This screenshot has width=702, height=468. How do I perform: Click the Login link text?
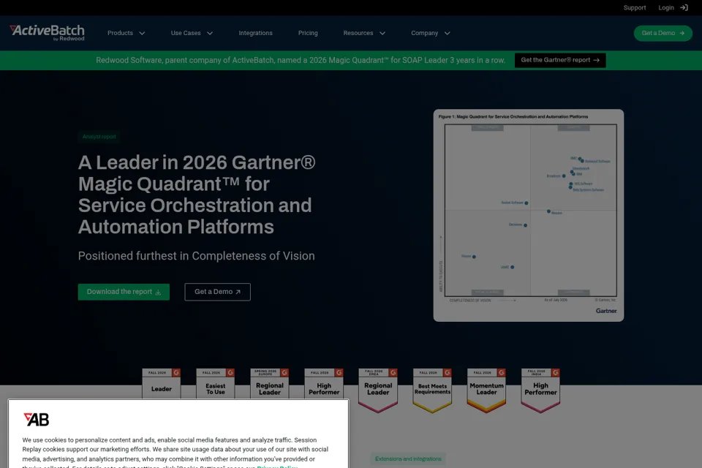coord(665,7)
